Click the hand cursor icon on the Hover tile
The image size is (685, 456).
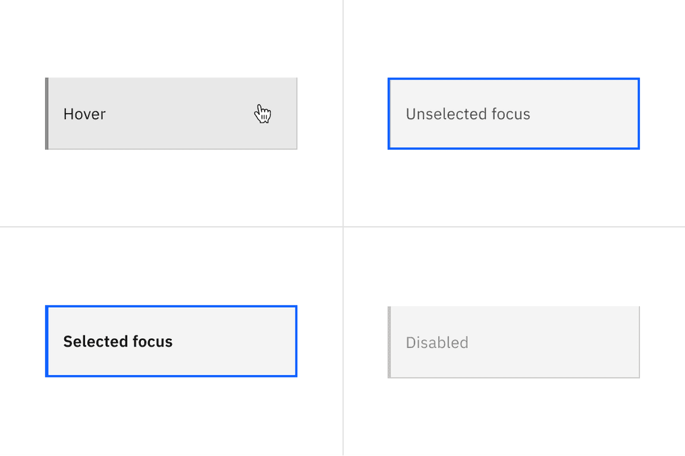262,113
